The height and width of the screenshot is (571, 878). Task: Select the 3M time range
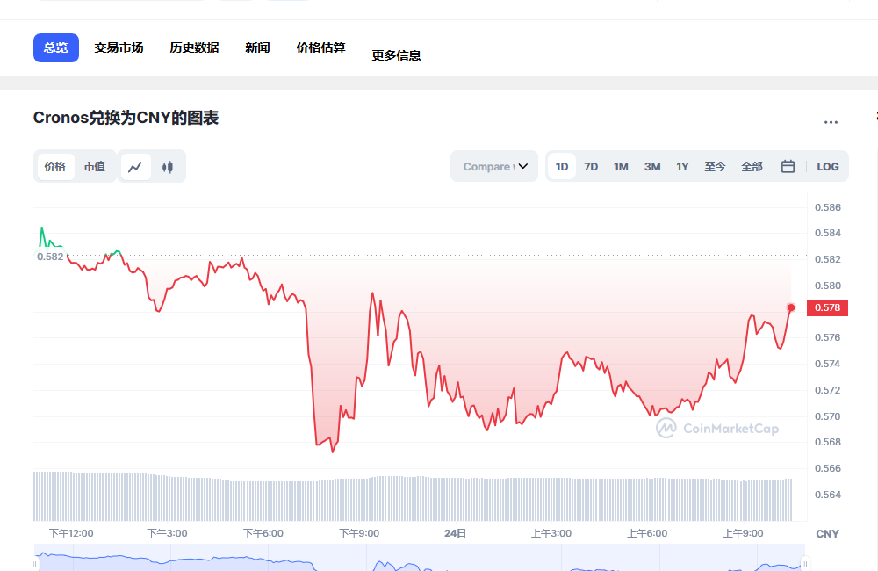click(x=652, y=166)
